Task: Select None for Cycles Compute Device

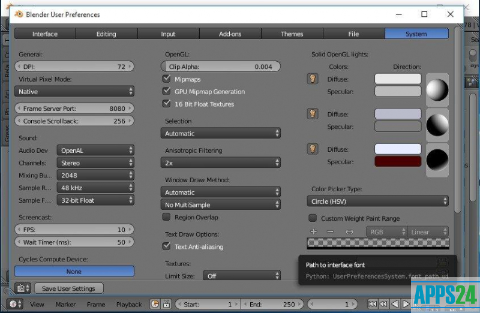Action: coord(74,272)
